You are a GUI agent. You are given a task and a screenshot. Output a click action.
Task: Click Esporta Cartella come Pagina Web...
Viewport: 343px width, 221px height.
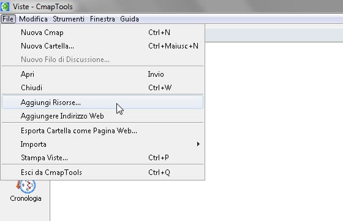click(103, 131)
